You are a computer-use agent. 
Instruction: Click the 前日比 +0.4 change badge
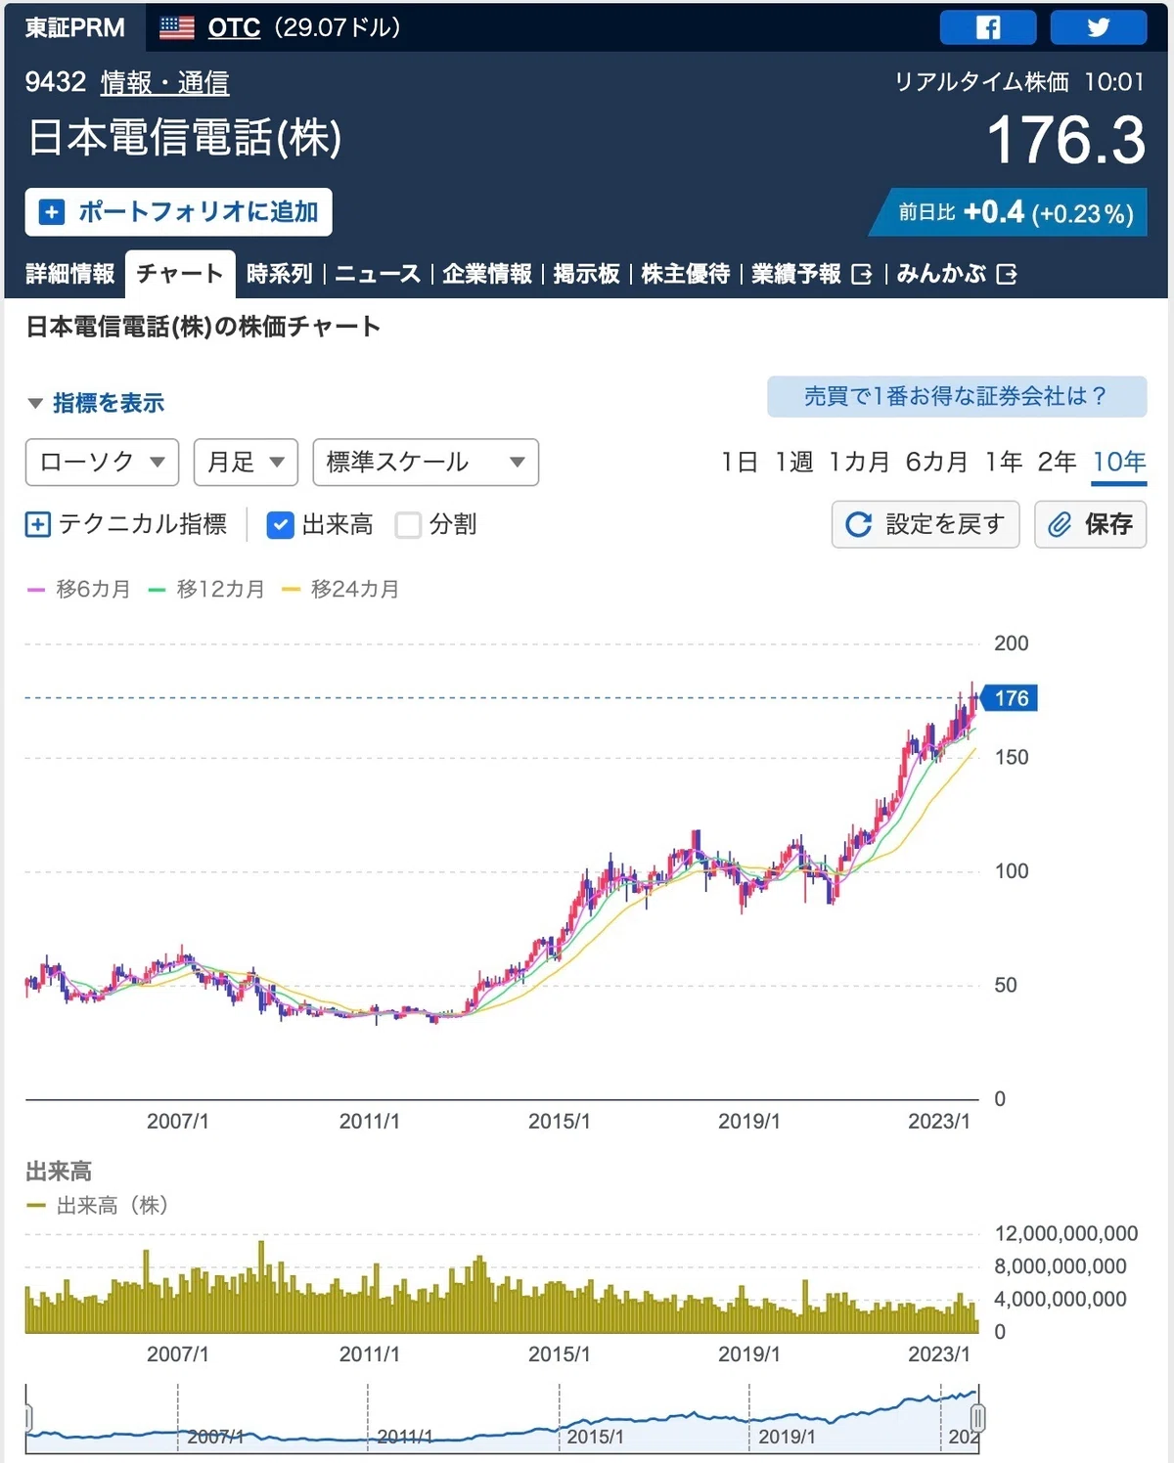1008,213
